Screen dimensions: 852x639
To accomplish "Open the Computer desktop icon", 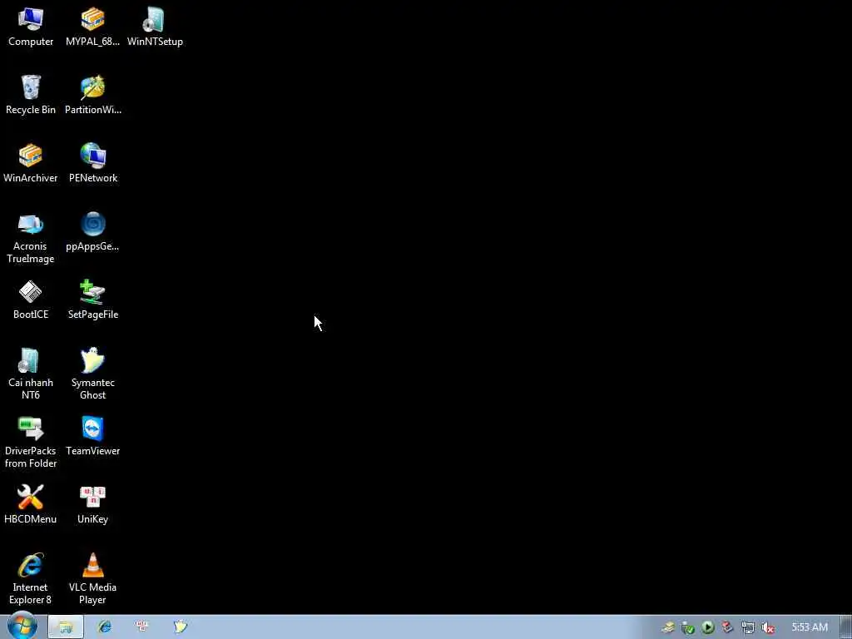I will [x=31, y=27].
